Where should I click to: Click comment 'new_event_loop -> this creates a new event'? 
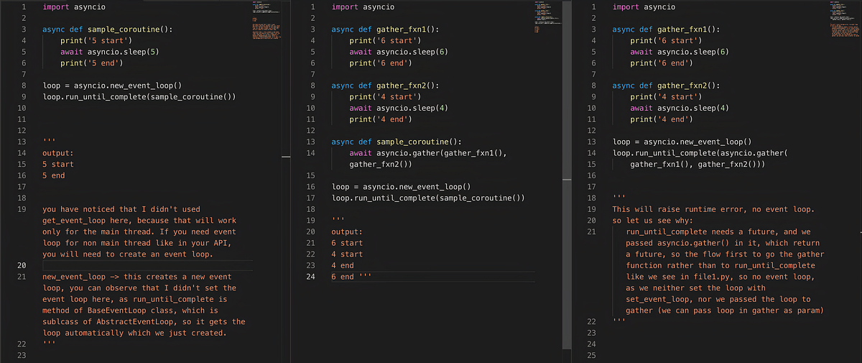pyautogui.click(x=136, y=277)
